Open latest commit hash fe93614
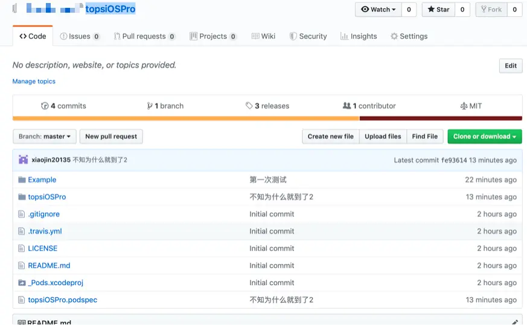The image size is (527, 325). (454, 160)
